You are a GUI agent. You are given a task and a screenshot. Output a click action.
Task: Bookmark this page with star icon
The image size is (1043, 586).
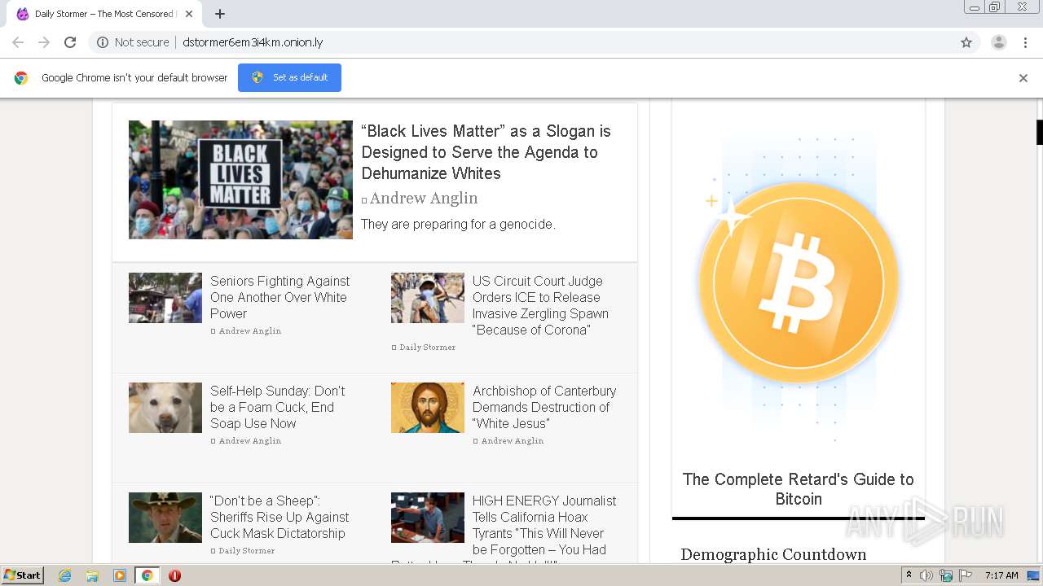click(x=966, y=42)
